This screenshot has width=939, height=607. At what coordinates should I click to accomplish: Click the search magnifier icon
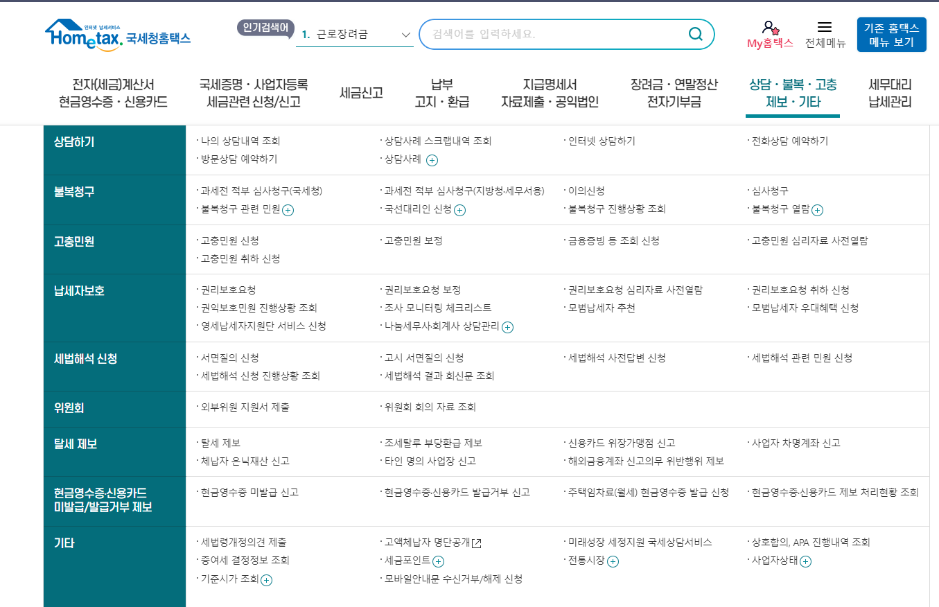click(695, 33)
